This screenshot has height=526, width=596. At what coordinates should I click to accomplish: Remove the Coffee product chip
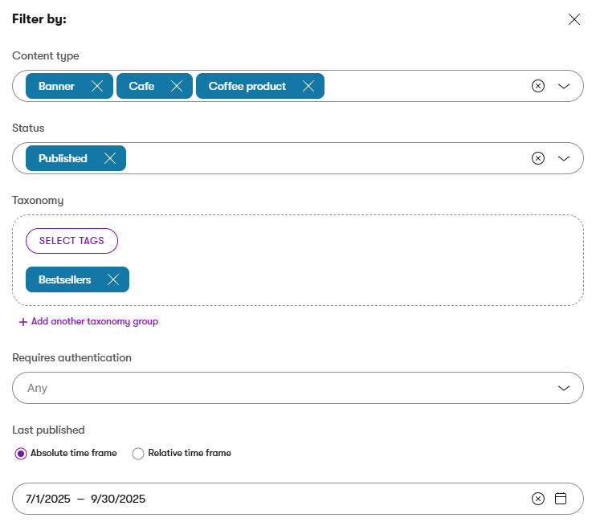click(308, 86)
